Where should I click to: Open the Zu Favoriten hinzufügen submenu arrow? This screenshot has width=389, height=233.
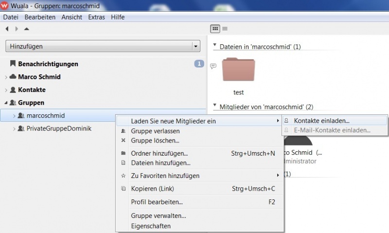pyautogui.click(x=278, y=175)
